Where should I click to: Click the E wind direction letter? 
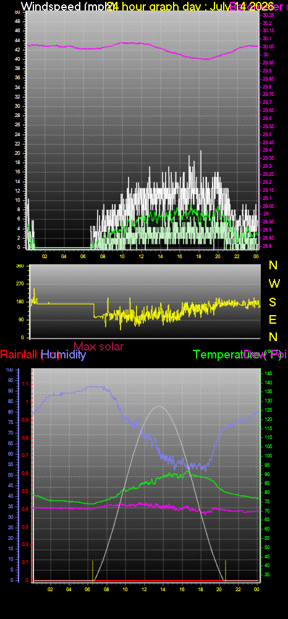click(273, 319)
